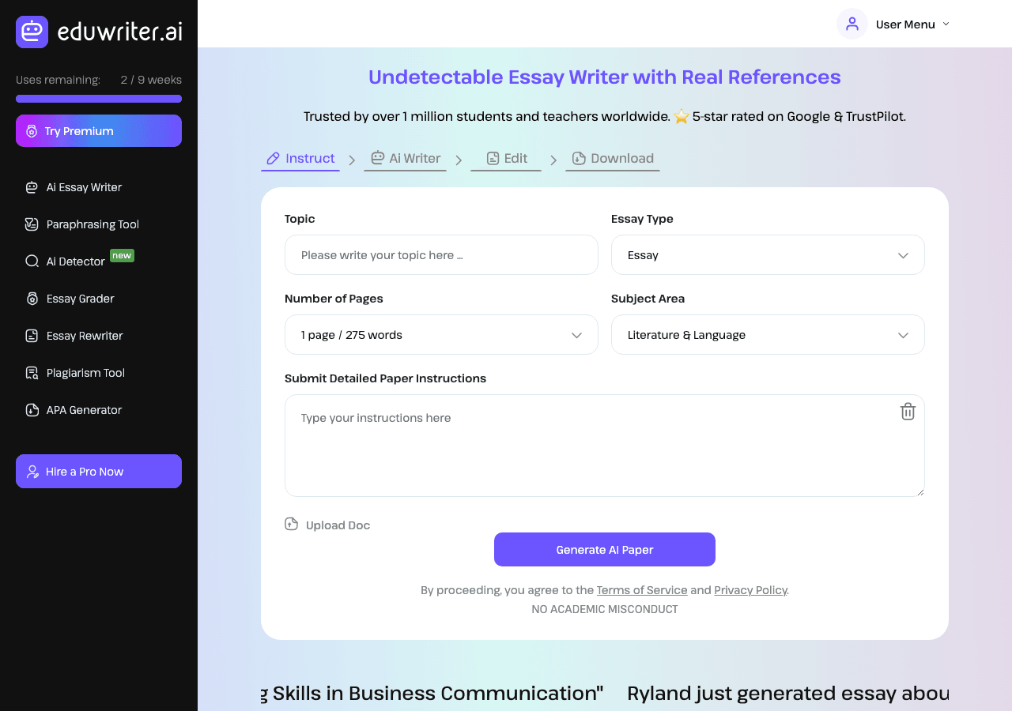Click the Upload Doc icon
This screenshot has height=711, width=1012.
click(292, 524)
